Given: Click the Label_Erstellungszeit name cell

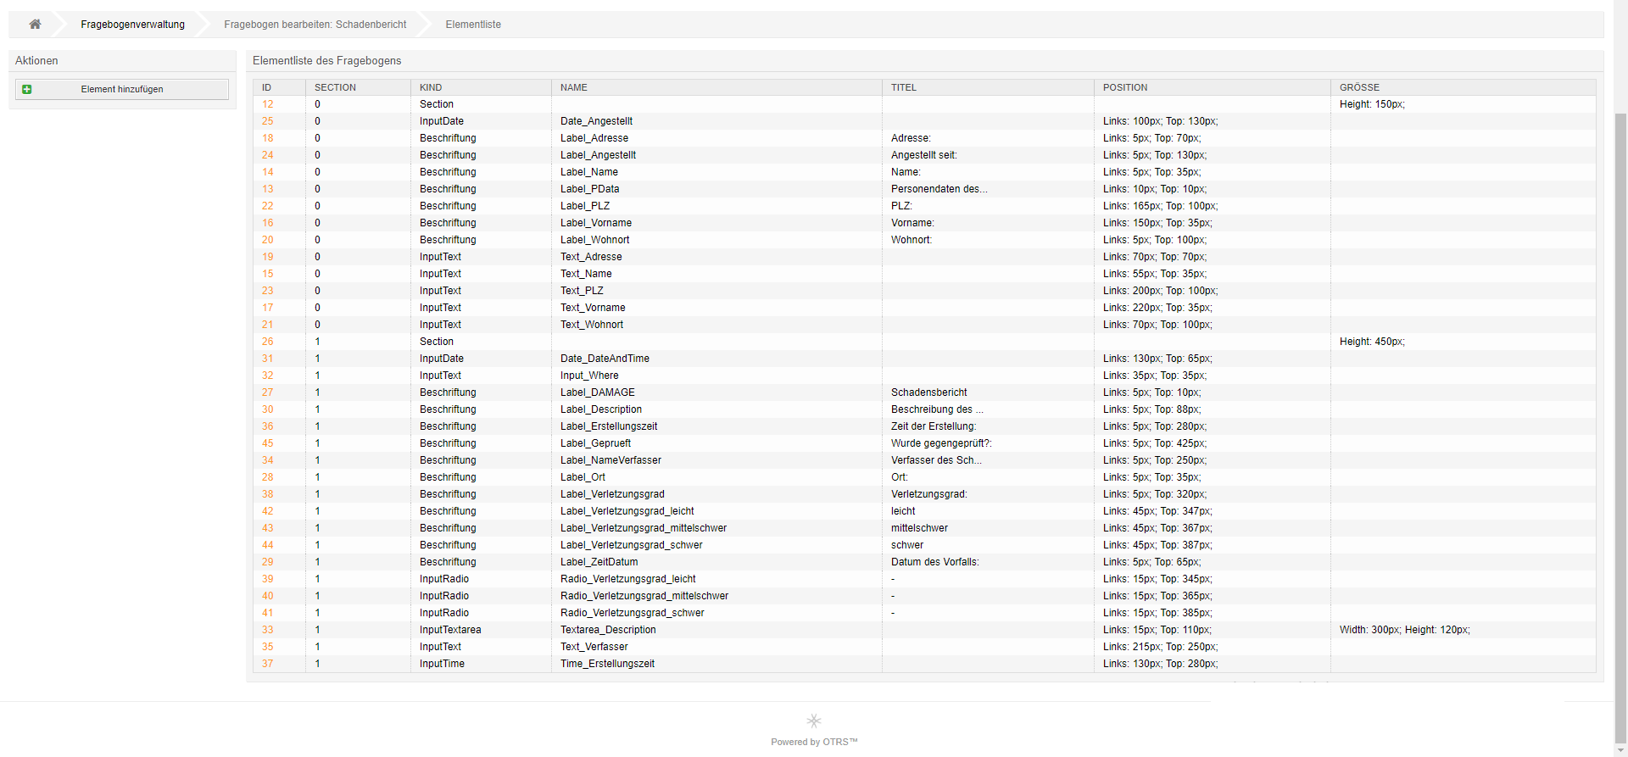Looking at the screenshot, I should coord(716,426).
